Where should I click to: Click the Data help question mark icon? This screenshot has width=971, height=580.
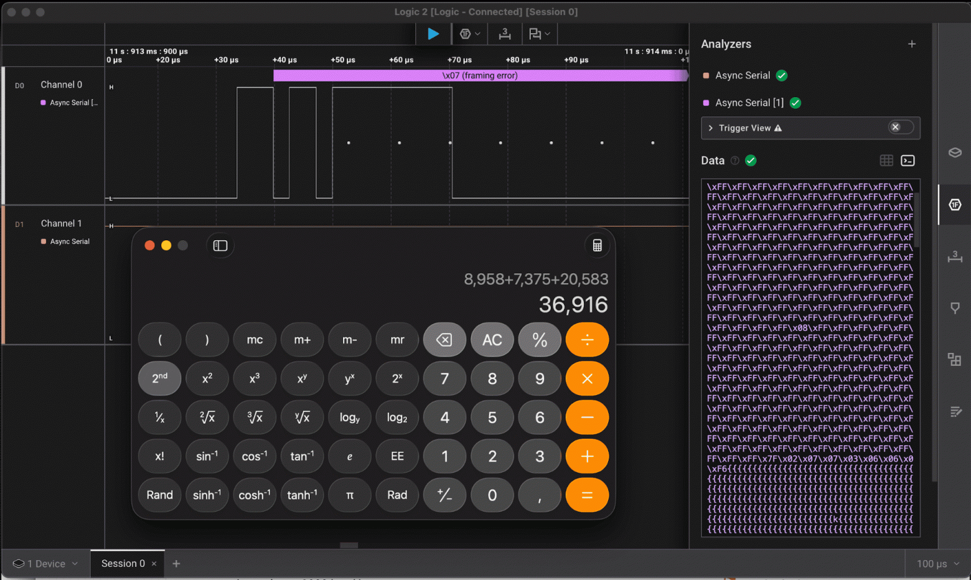[x=734, y=161]
